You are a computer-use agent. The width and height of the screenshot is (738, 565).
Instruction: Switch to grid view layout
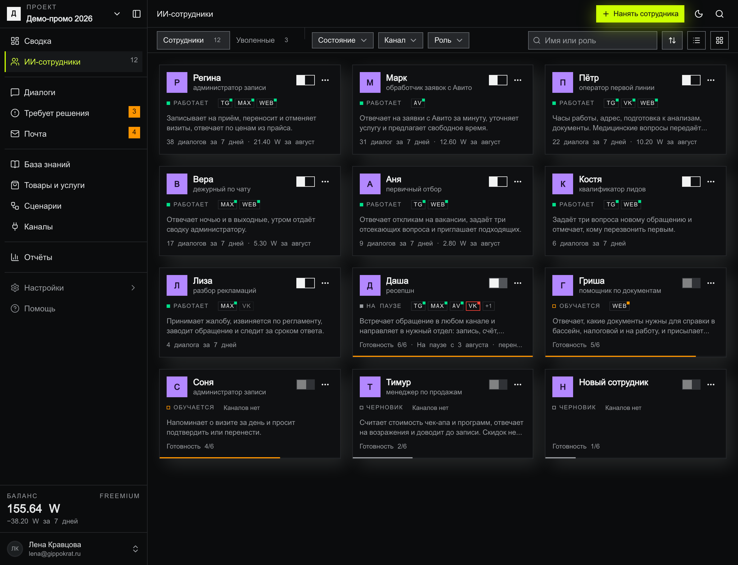719,40
